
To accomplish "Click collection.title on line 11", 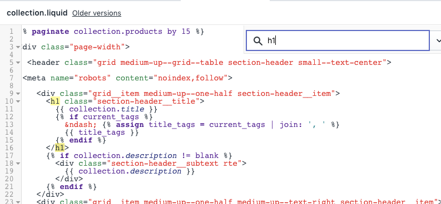I will (106, 109).
